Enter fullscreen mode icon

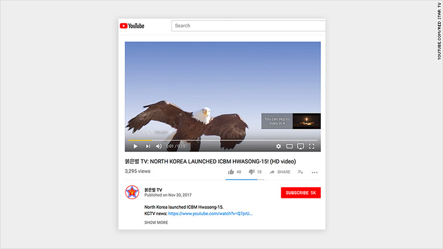311,146
